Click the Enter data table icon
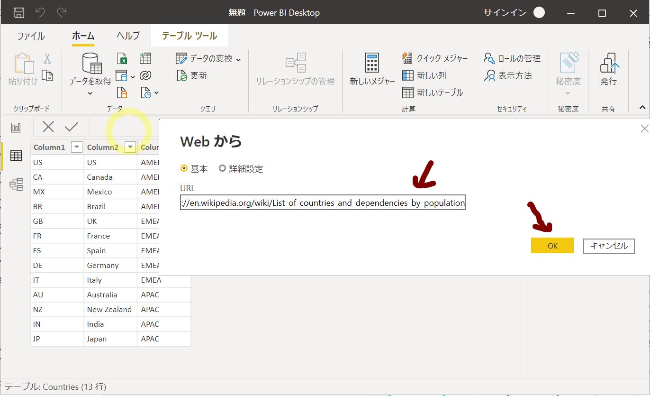 point(145,59)
